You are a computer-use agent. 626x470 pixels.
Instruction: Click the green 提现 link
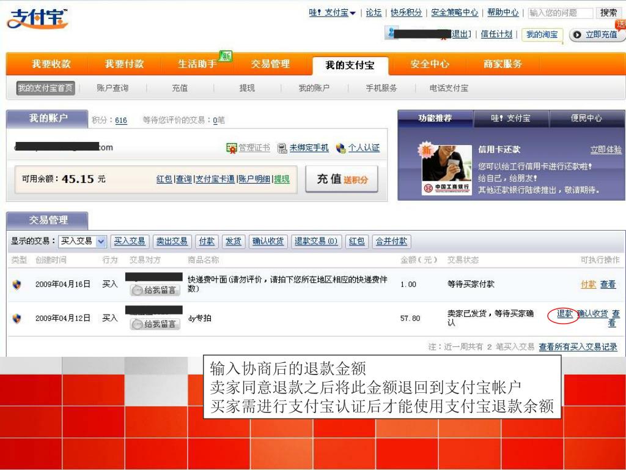pos(282,179)
